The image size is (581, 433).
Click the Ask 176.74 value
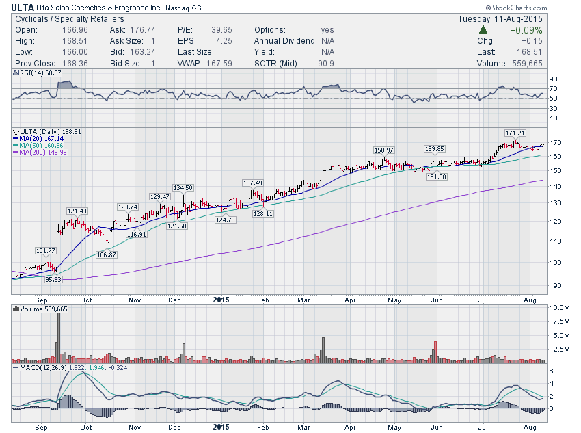(142, 30)
